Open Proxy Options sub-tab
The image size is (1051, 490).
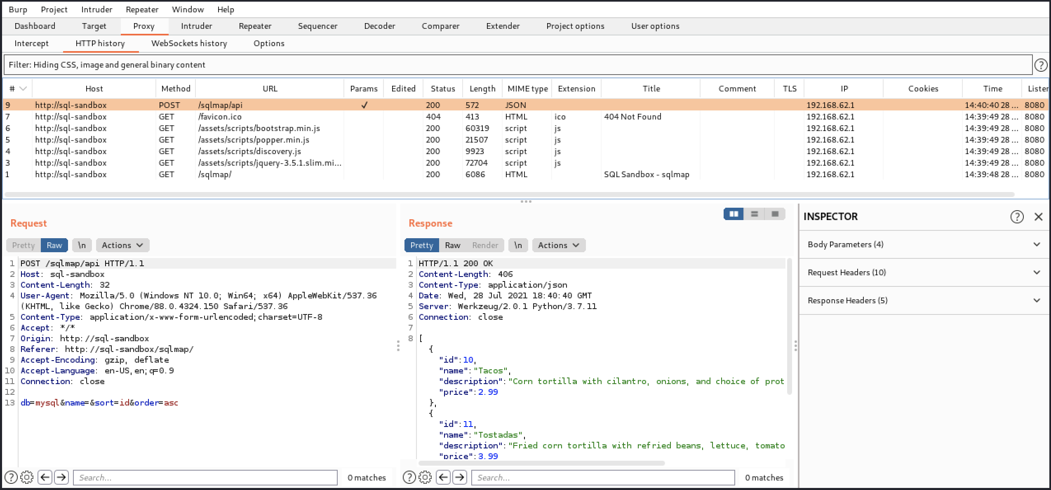(x=269, y=43)
